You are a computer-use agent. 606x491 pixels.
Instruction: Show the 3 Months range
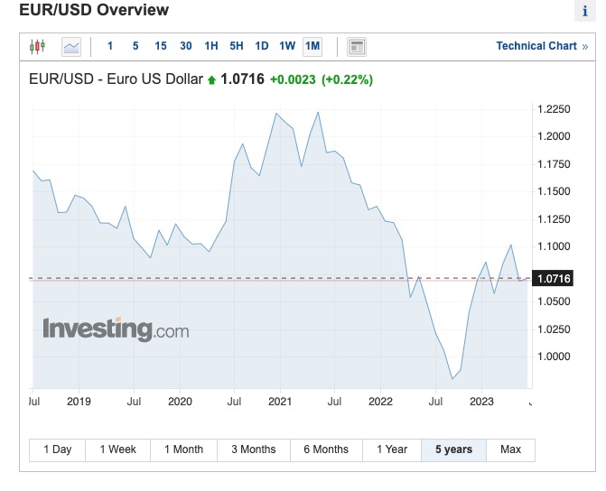point(254,449)
